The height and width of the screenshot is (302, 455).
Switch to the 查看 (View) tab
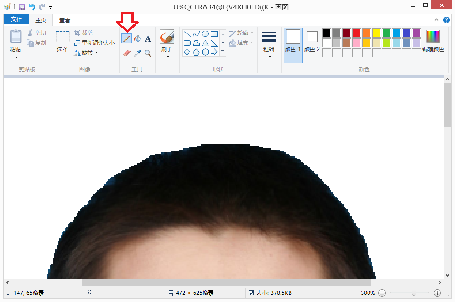pyautogui.click(x=65, y=20)
